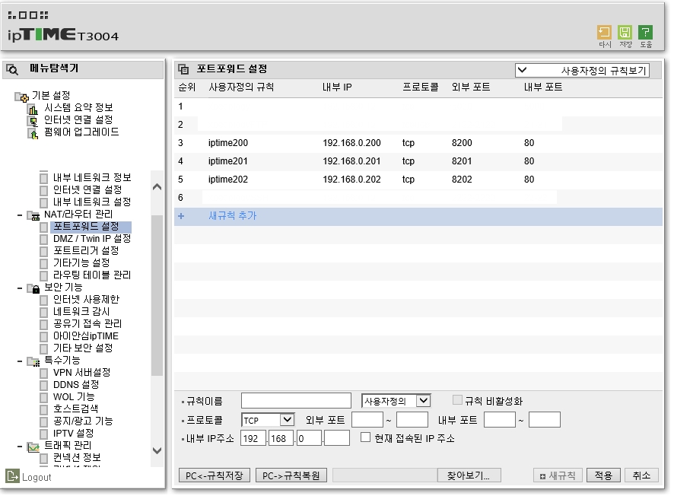
Task: Click the Logout door icon
Action: coord(12,476)
